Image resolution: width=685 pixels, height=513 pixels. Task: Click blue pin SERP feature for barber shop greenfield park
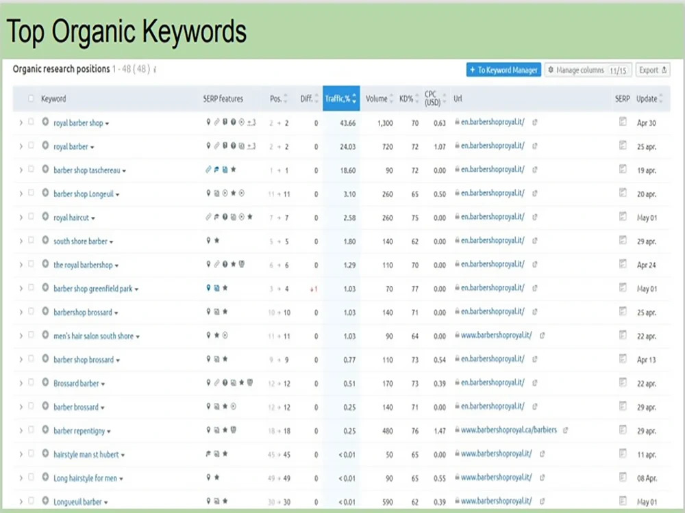tap(208, 288)
